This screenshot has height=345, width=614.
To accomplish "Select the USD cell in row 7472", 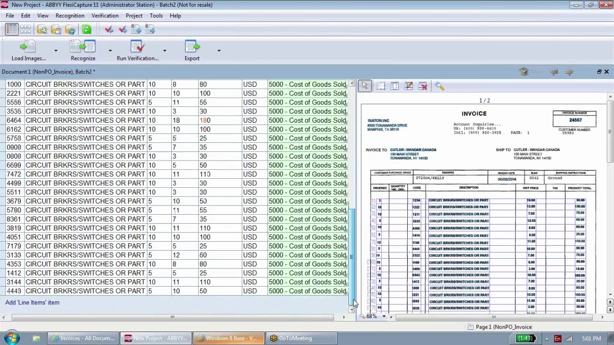I will (254, 174).
